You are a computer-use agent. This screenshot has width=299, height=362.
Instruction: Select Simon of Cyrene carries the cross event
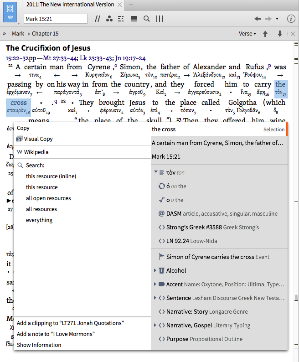(x=219, y=257)
